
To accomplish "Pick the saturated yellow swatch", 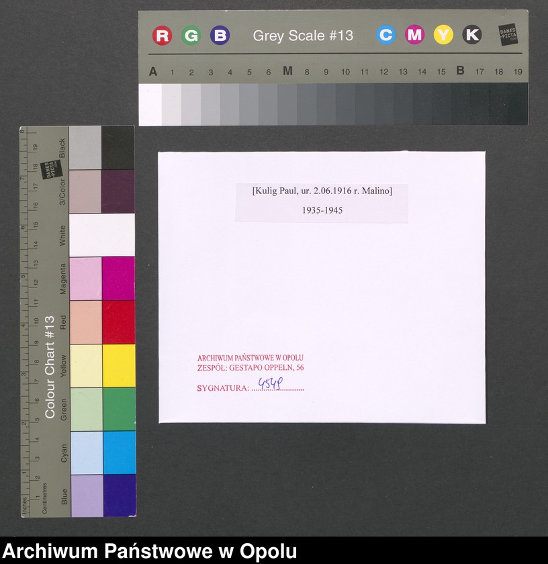I will click(118, 365).
